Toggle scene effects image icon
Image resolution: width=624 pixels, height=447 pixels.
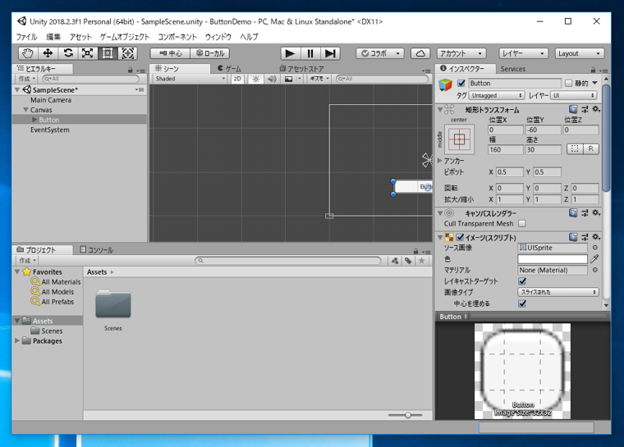point(288,79)
